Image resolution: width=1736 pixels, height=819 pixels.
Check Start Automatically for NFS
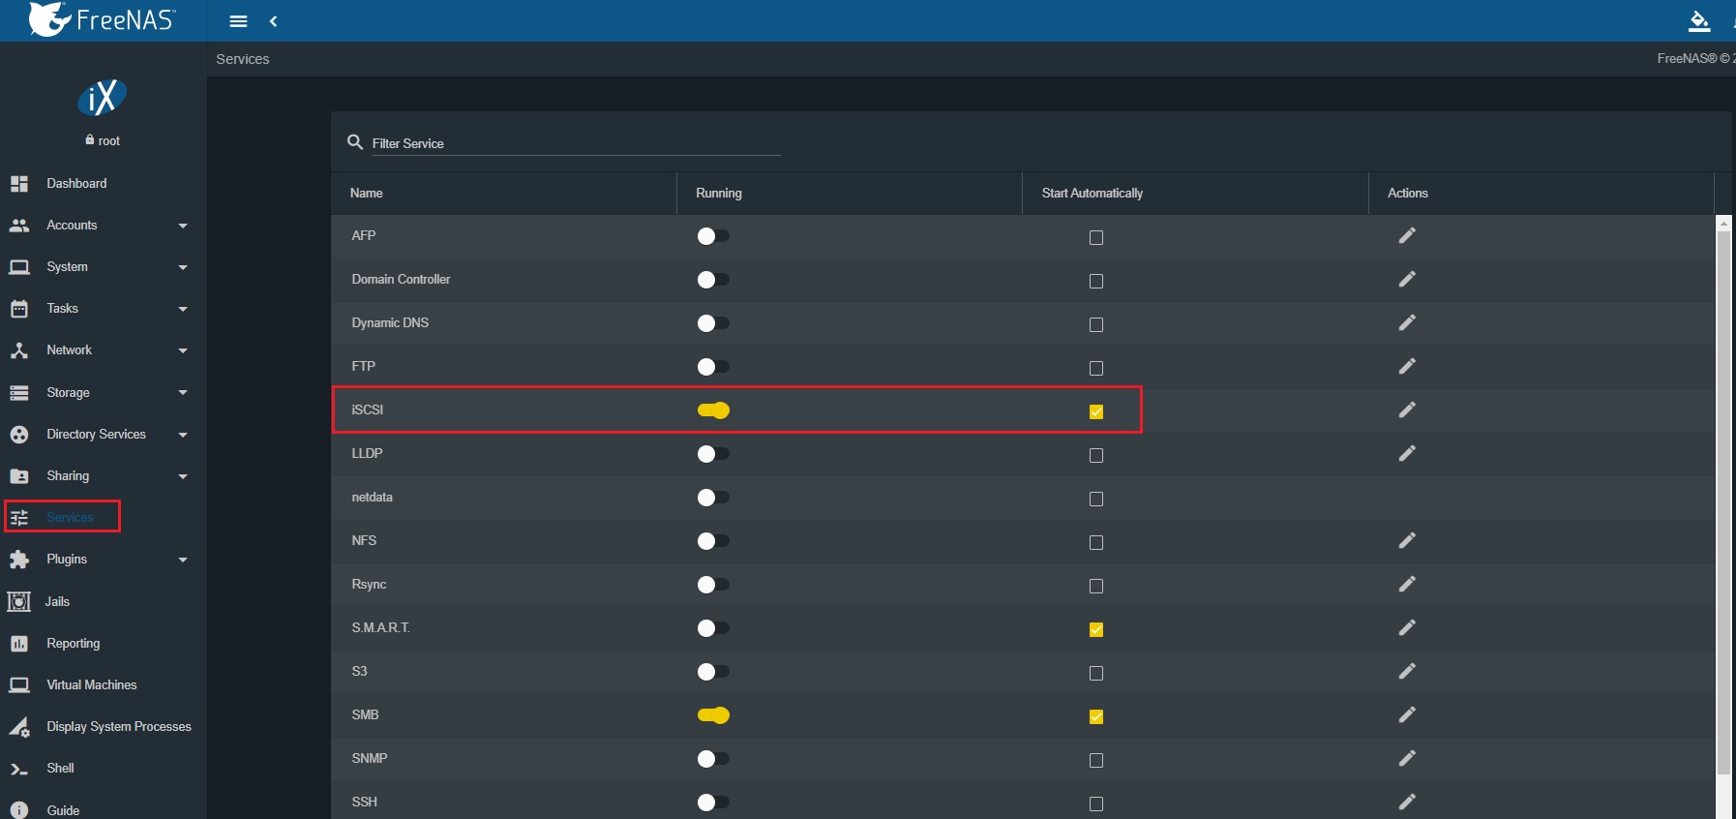1096,542
